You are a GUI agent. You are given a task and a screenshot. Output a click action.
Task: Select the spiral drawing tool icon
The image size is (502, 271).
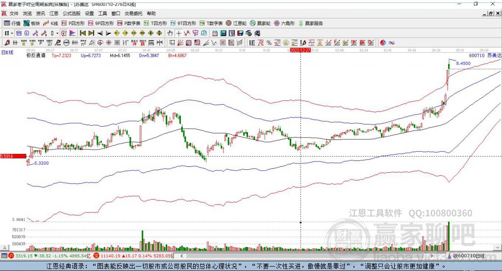click(50, 43)
